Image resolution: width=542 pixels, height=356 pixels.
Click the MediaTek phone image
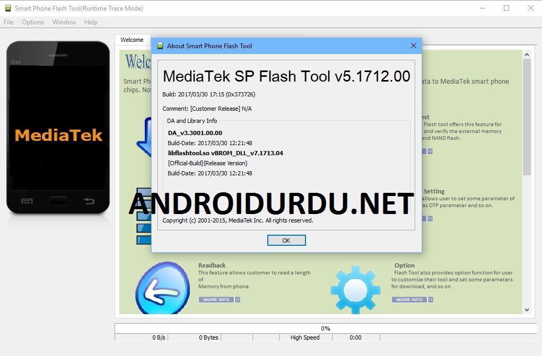(x=58, y=128)
